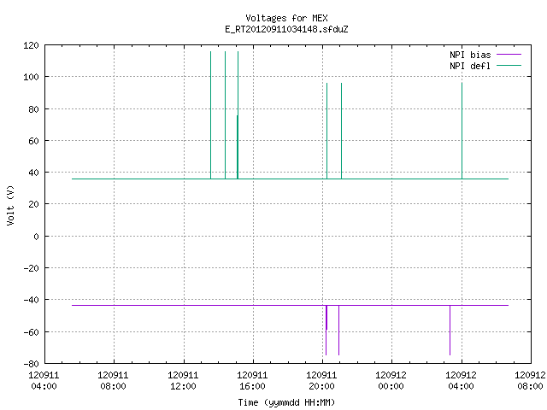Click the green NPI defl legend line sample
547x410 pixels.
click(509, 66)
